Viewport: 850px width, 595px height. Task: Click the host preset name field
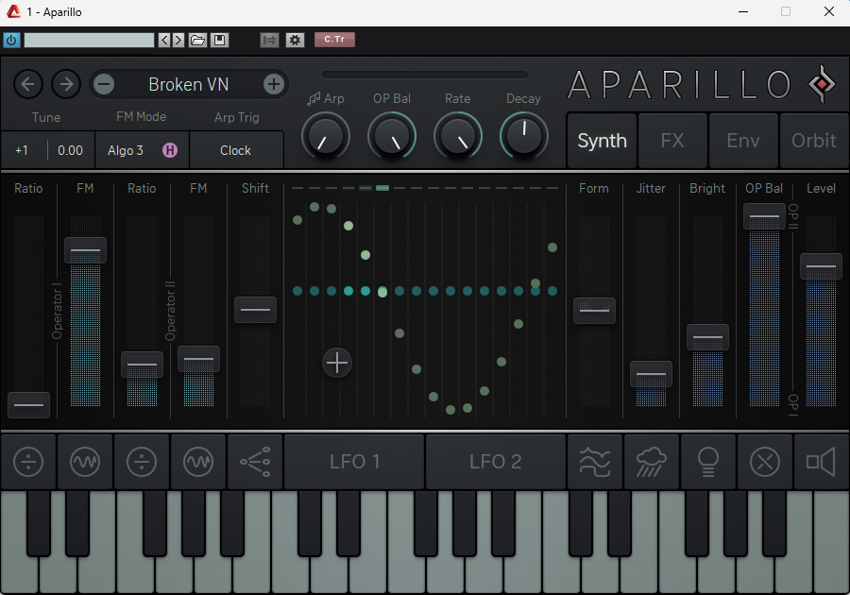90,40
